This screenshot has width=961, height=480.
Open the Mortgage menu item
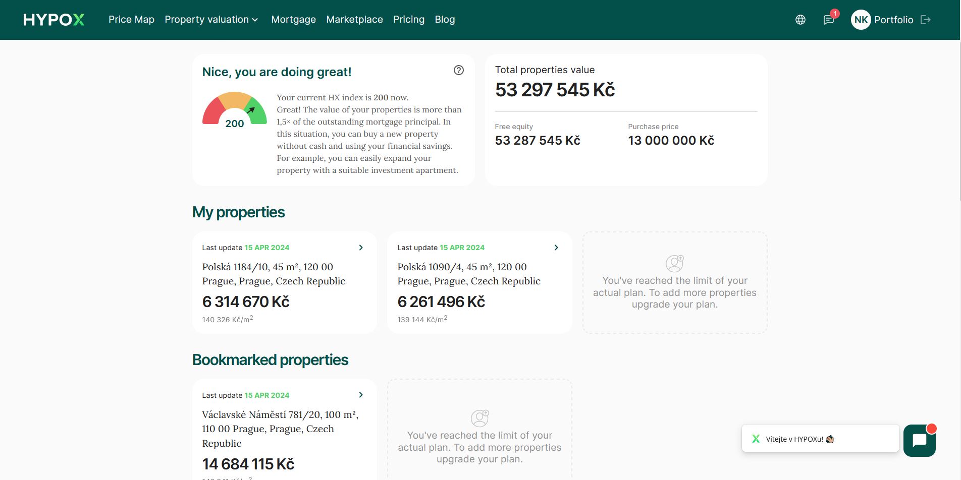point(293,20)
